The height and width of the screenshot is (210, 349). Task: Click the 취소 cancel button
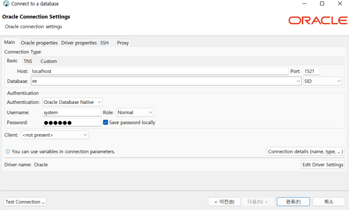(x=329, y=202)
